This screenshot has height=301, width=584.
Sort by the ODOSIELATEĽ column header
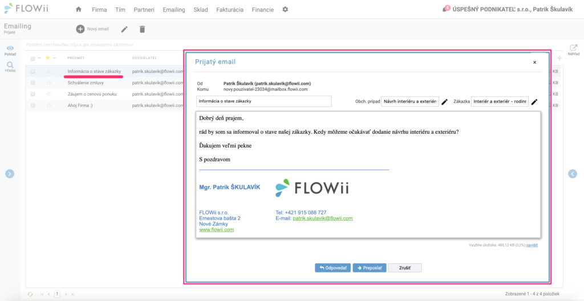(x=144, y=58)
